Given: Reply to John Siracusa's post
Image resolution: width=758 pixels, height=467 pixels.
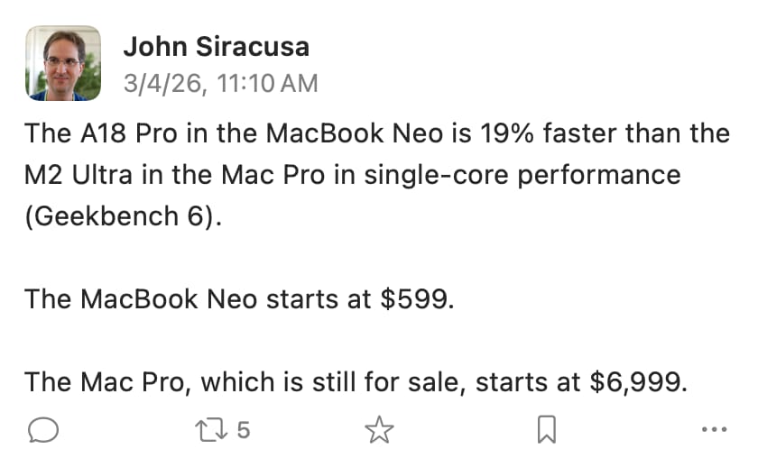Looking at the screenshot, I should 43,431.
